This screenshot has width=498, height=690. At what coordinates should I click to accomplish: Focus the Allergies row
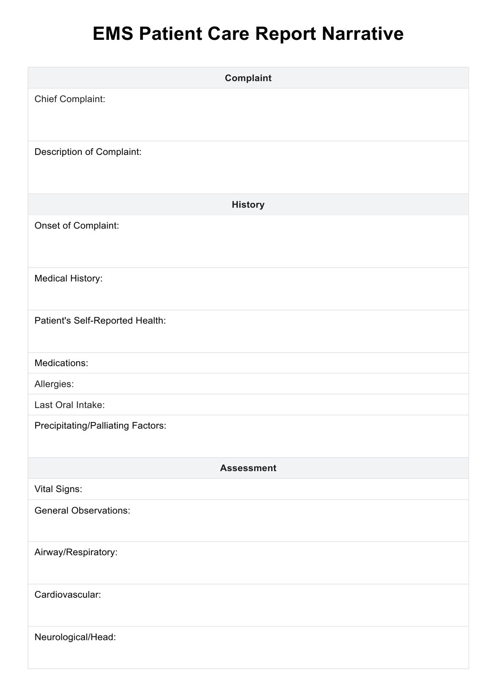coord(248,384)
